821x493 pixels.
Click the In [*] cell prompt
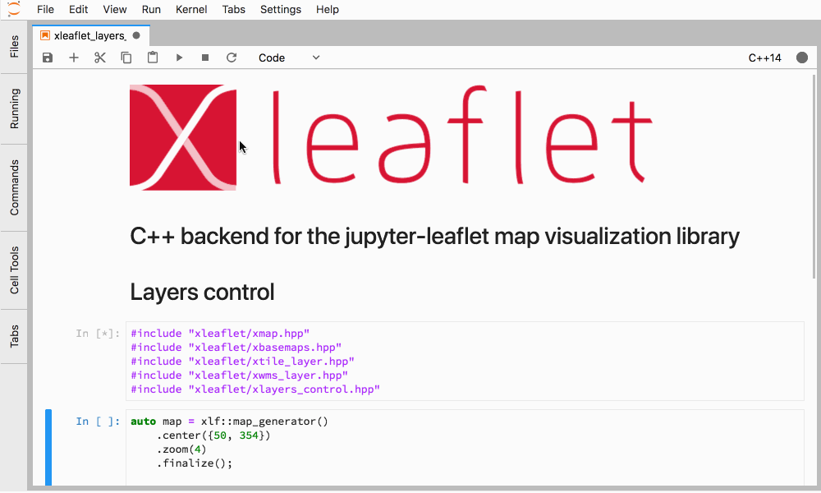click(x=98, y=334)
